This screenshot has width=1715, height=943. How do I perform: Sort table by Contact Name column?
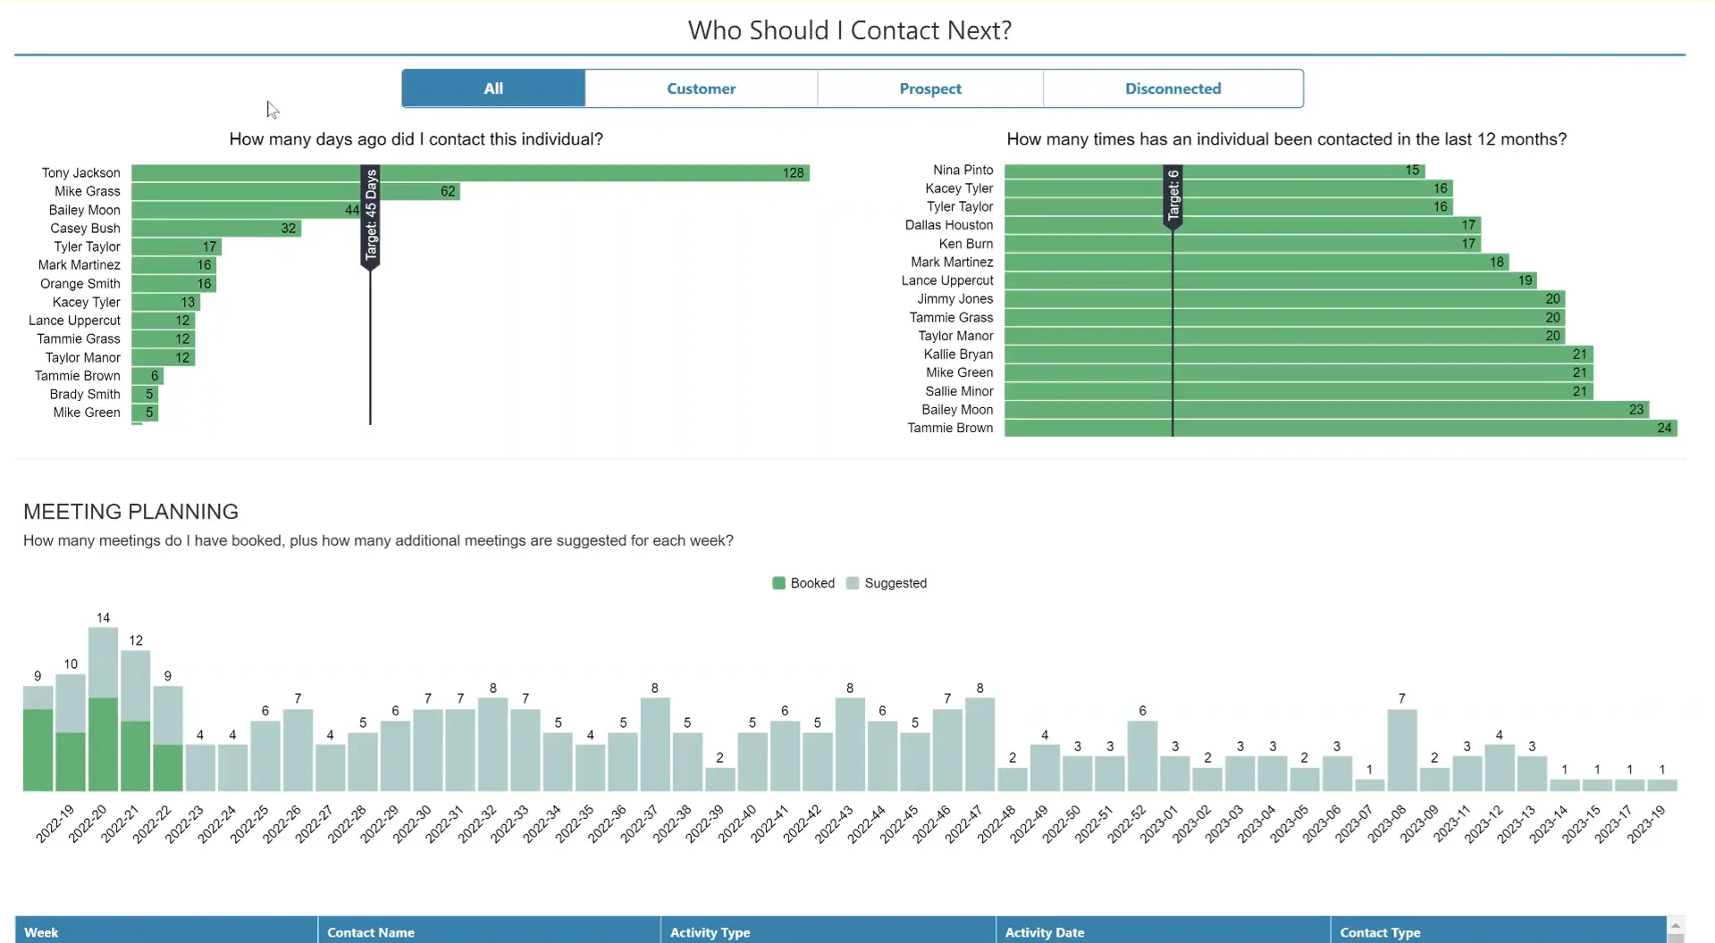(x=370, y=931)
